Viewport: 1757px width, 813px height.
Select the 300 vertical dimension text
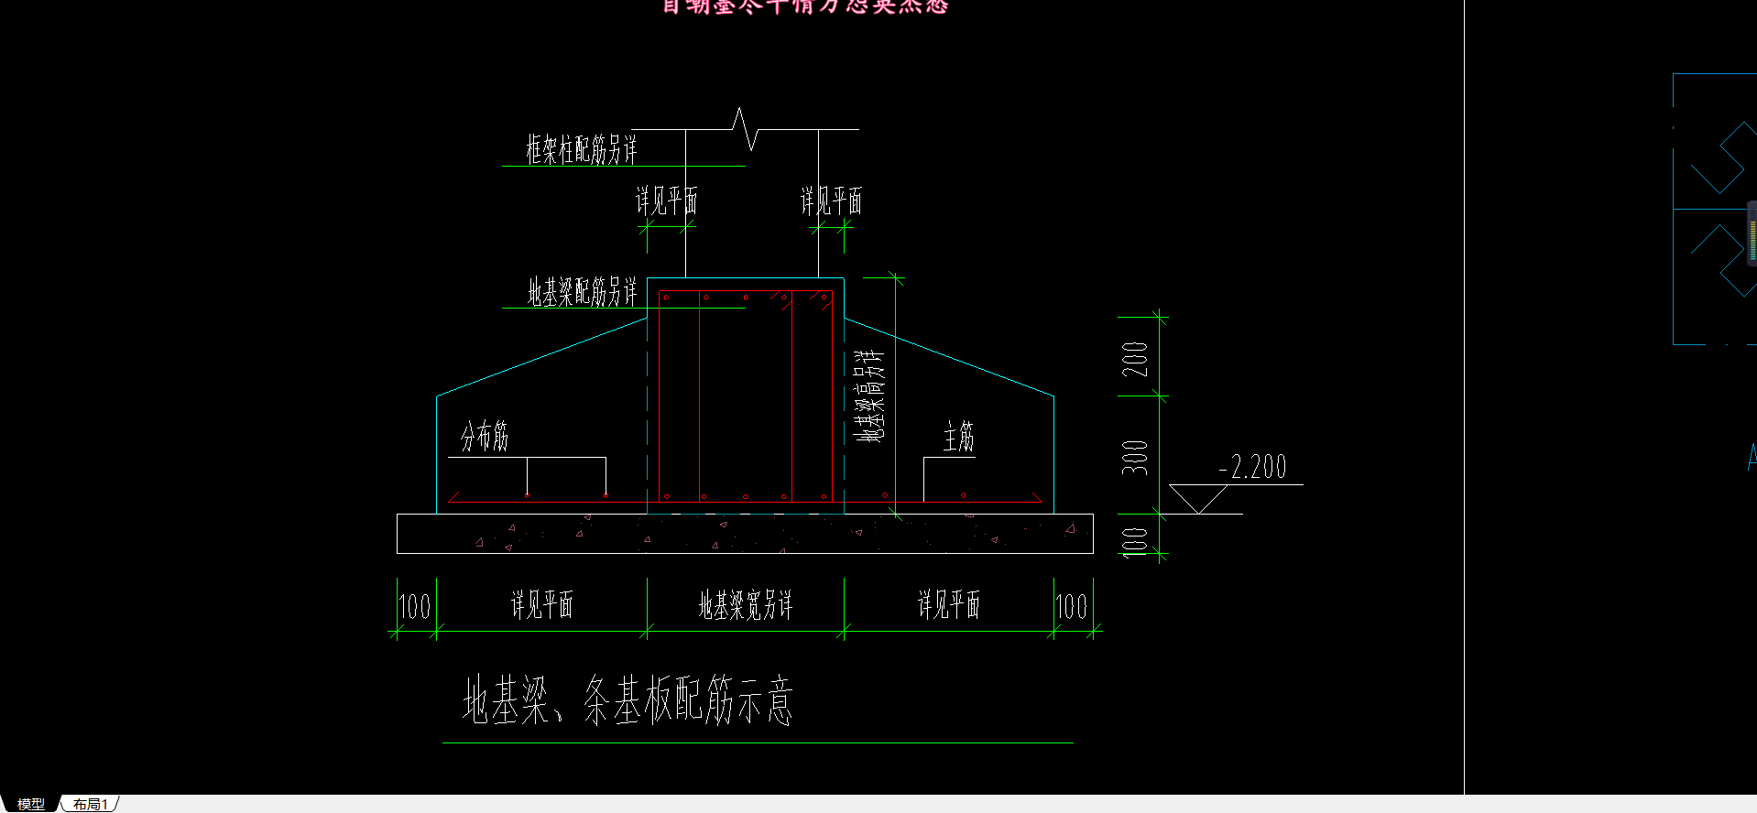pos(1135,458)
